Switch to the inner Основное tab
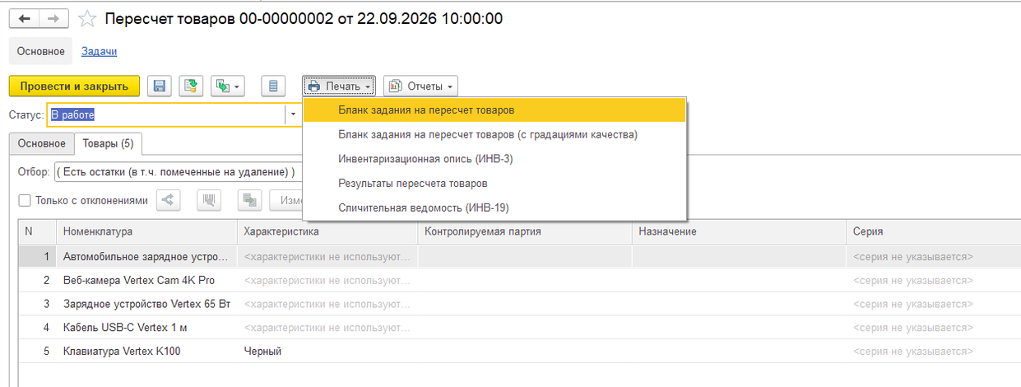This screenshot has width=1021, height=387. pyautogui.click(x=42, y=143)
